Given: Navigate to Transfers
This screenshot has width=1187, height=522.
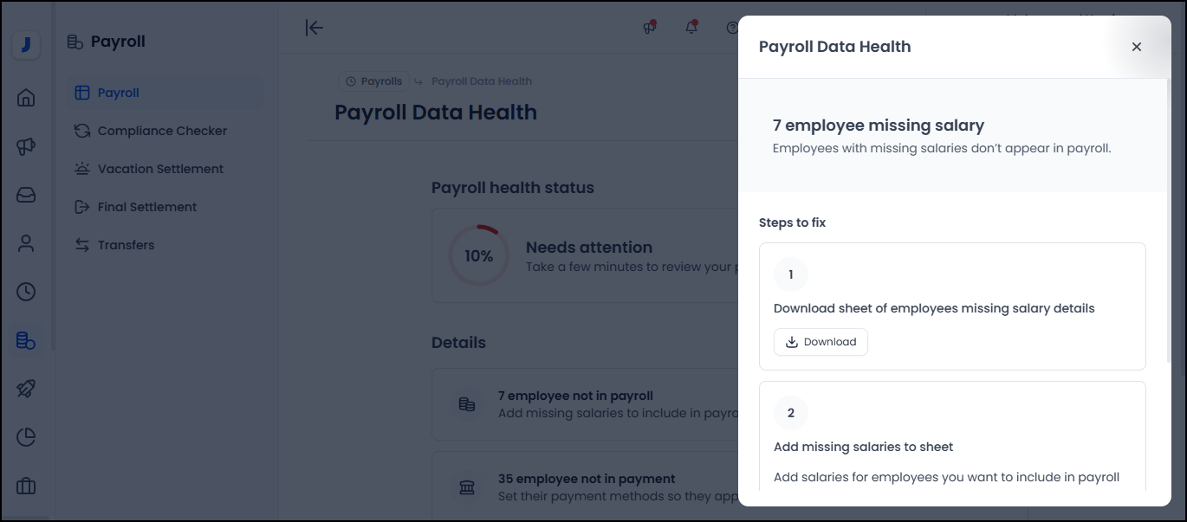Looking at the screenshot, I should pos(126,245).
